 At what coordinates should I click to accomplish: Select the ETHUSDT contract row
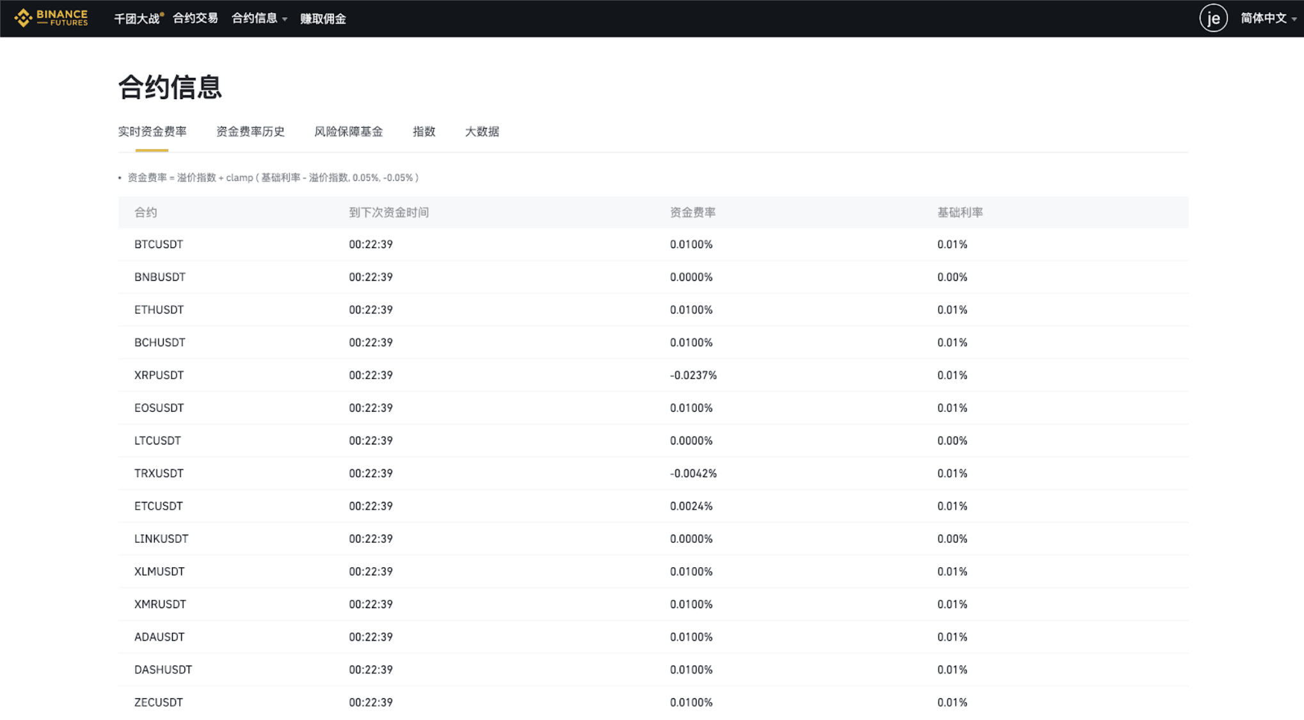pyautogui.click(x=159, y=309)
